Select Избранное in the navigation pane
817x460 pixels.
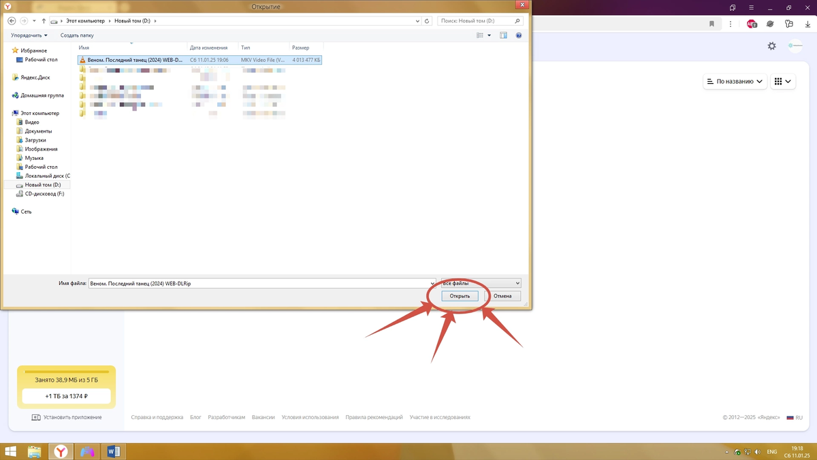point(33,50)
